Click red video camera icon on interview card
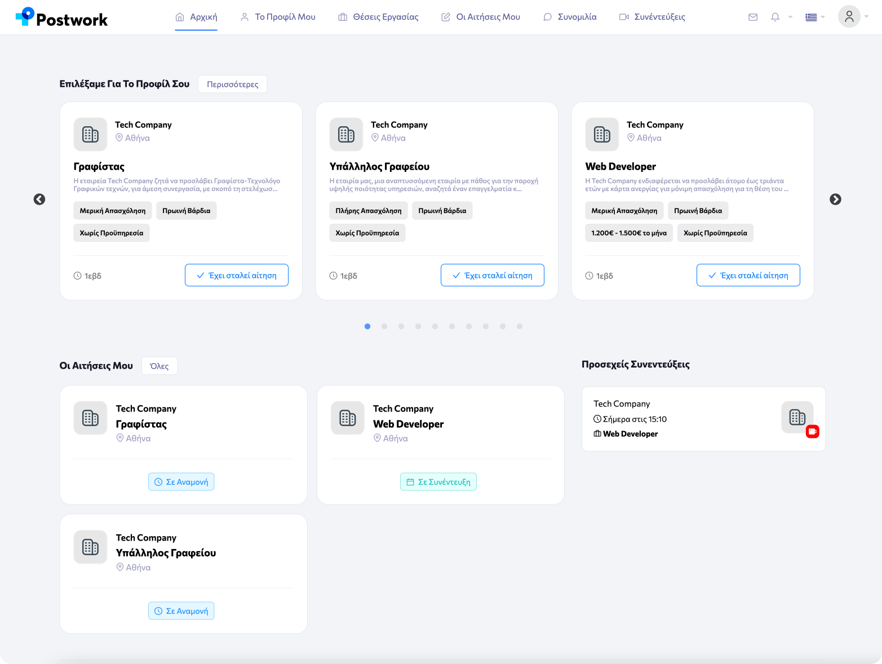Image resolution: width=882 pixels, height=664 pixels. tap(812, 432)
